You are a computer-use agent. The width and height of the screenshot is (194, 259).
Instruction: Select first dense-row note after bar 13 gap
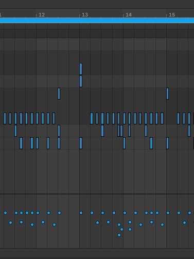(92, 118)
